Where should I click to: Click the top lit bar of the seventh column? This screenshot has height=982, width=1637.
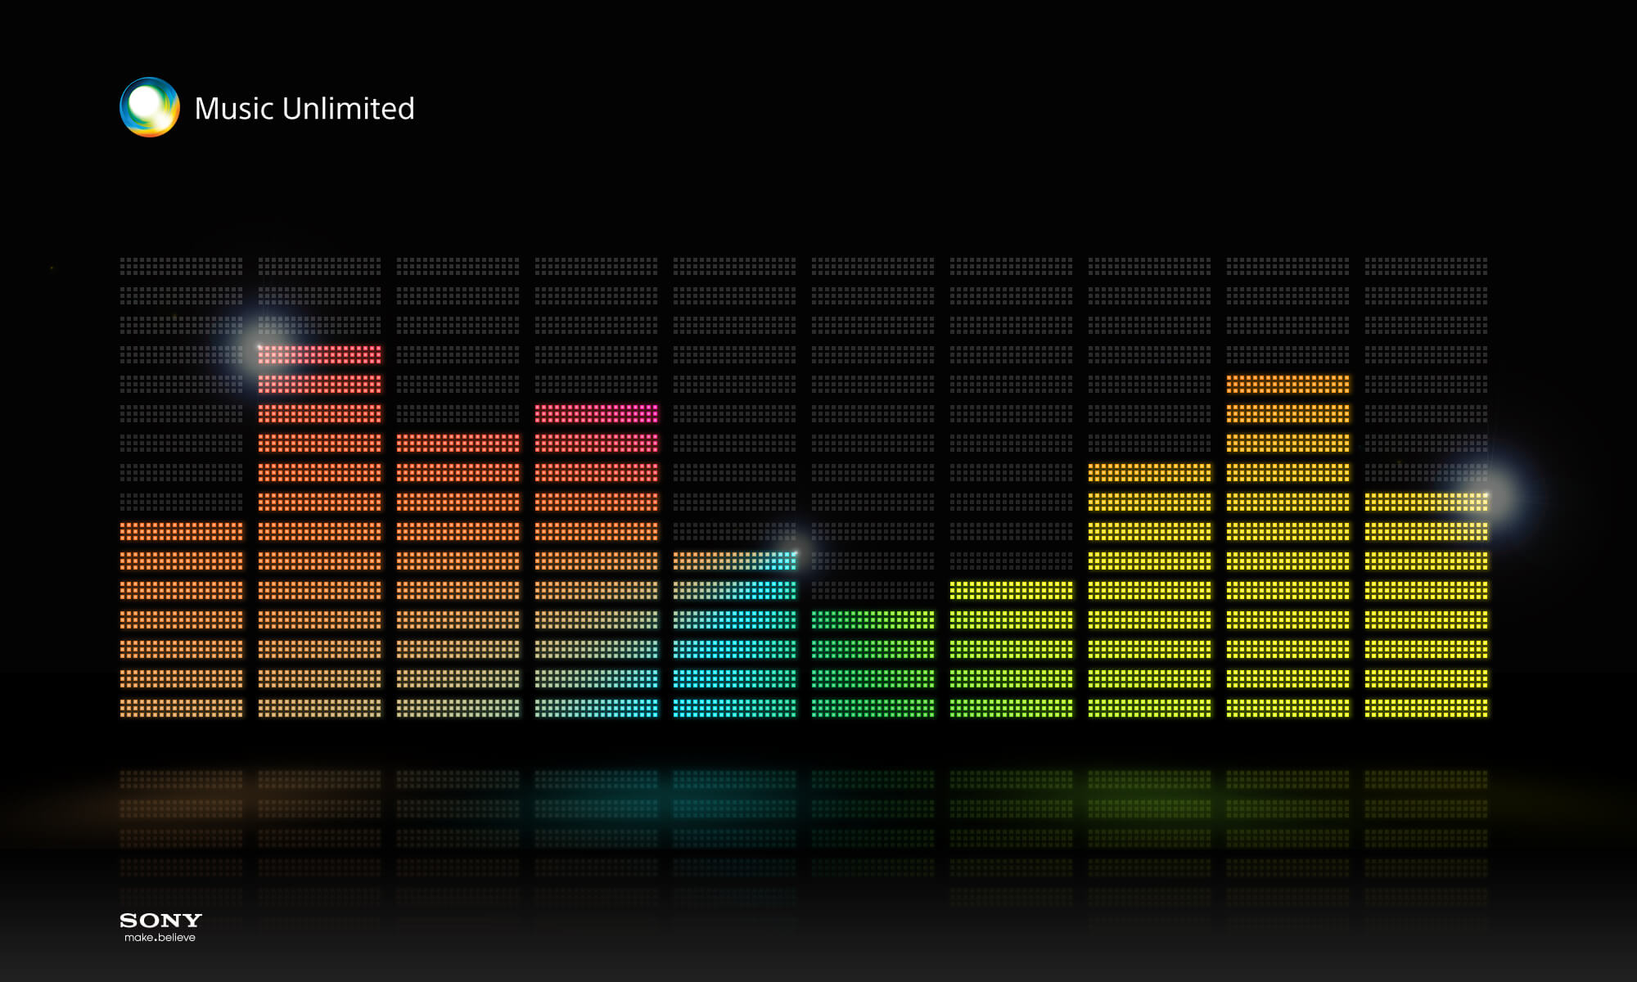point(1011,590)
